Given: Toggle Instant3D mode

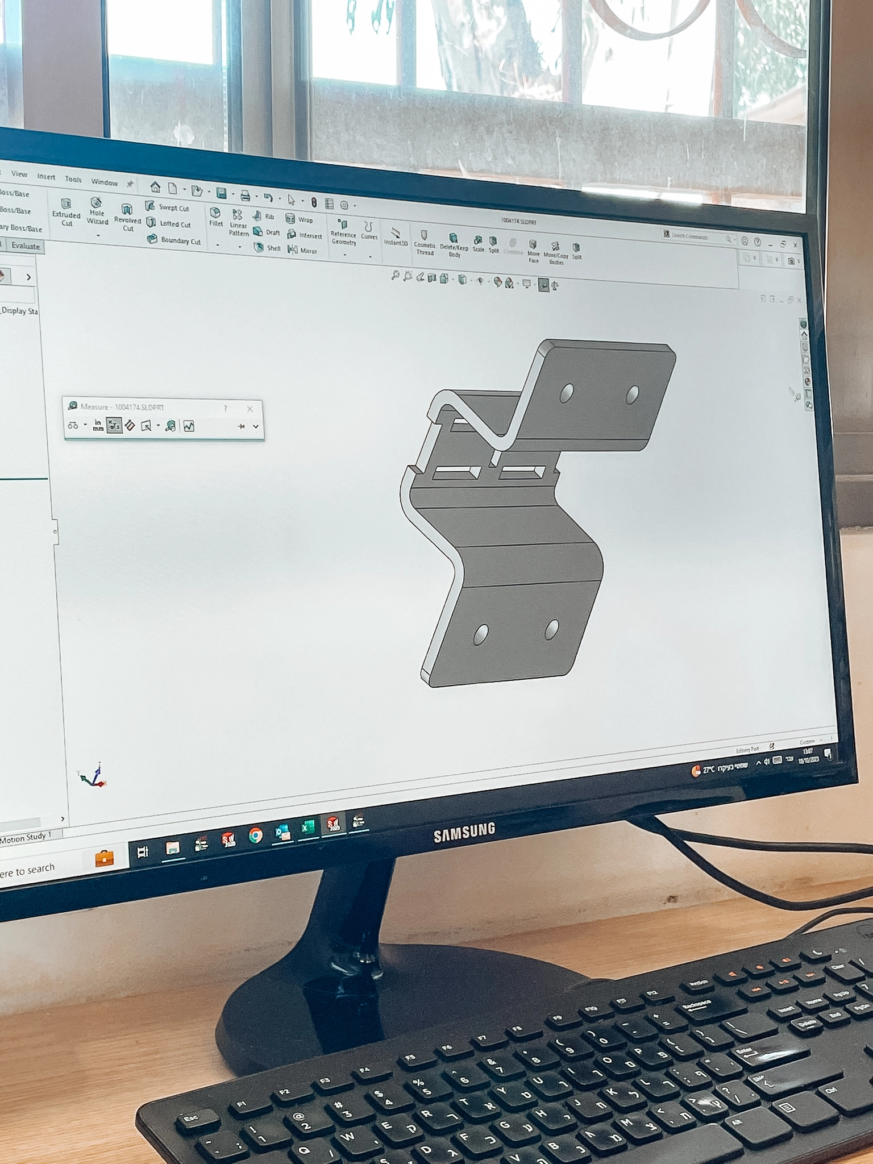Looking at the screenshot, I should coord(396,236).
